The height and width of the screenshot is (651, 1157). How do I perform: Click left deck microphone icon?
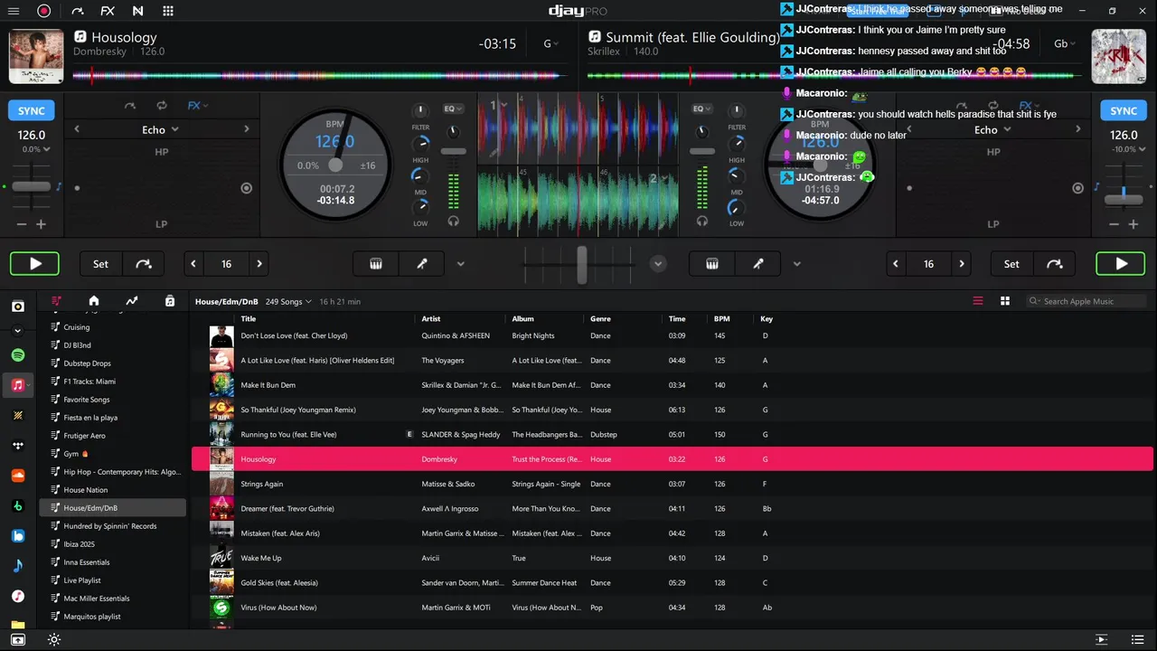click(421, 264)
